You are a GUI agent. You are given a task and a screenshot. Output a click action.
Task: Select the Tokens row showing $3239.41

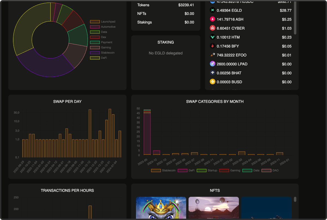166,5
